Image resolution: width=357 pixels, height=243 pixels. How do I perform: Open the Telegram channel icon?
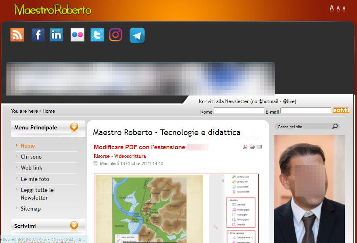pos(137,36)
